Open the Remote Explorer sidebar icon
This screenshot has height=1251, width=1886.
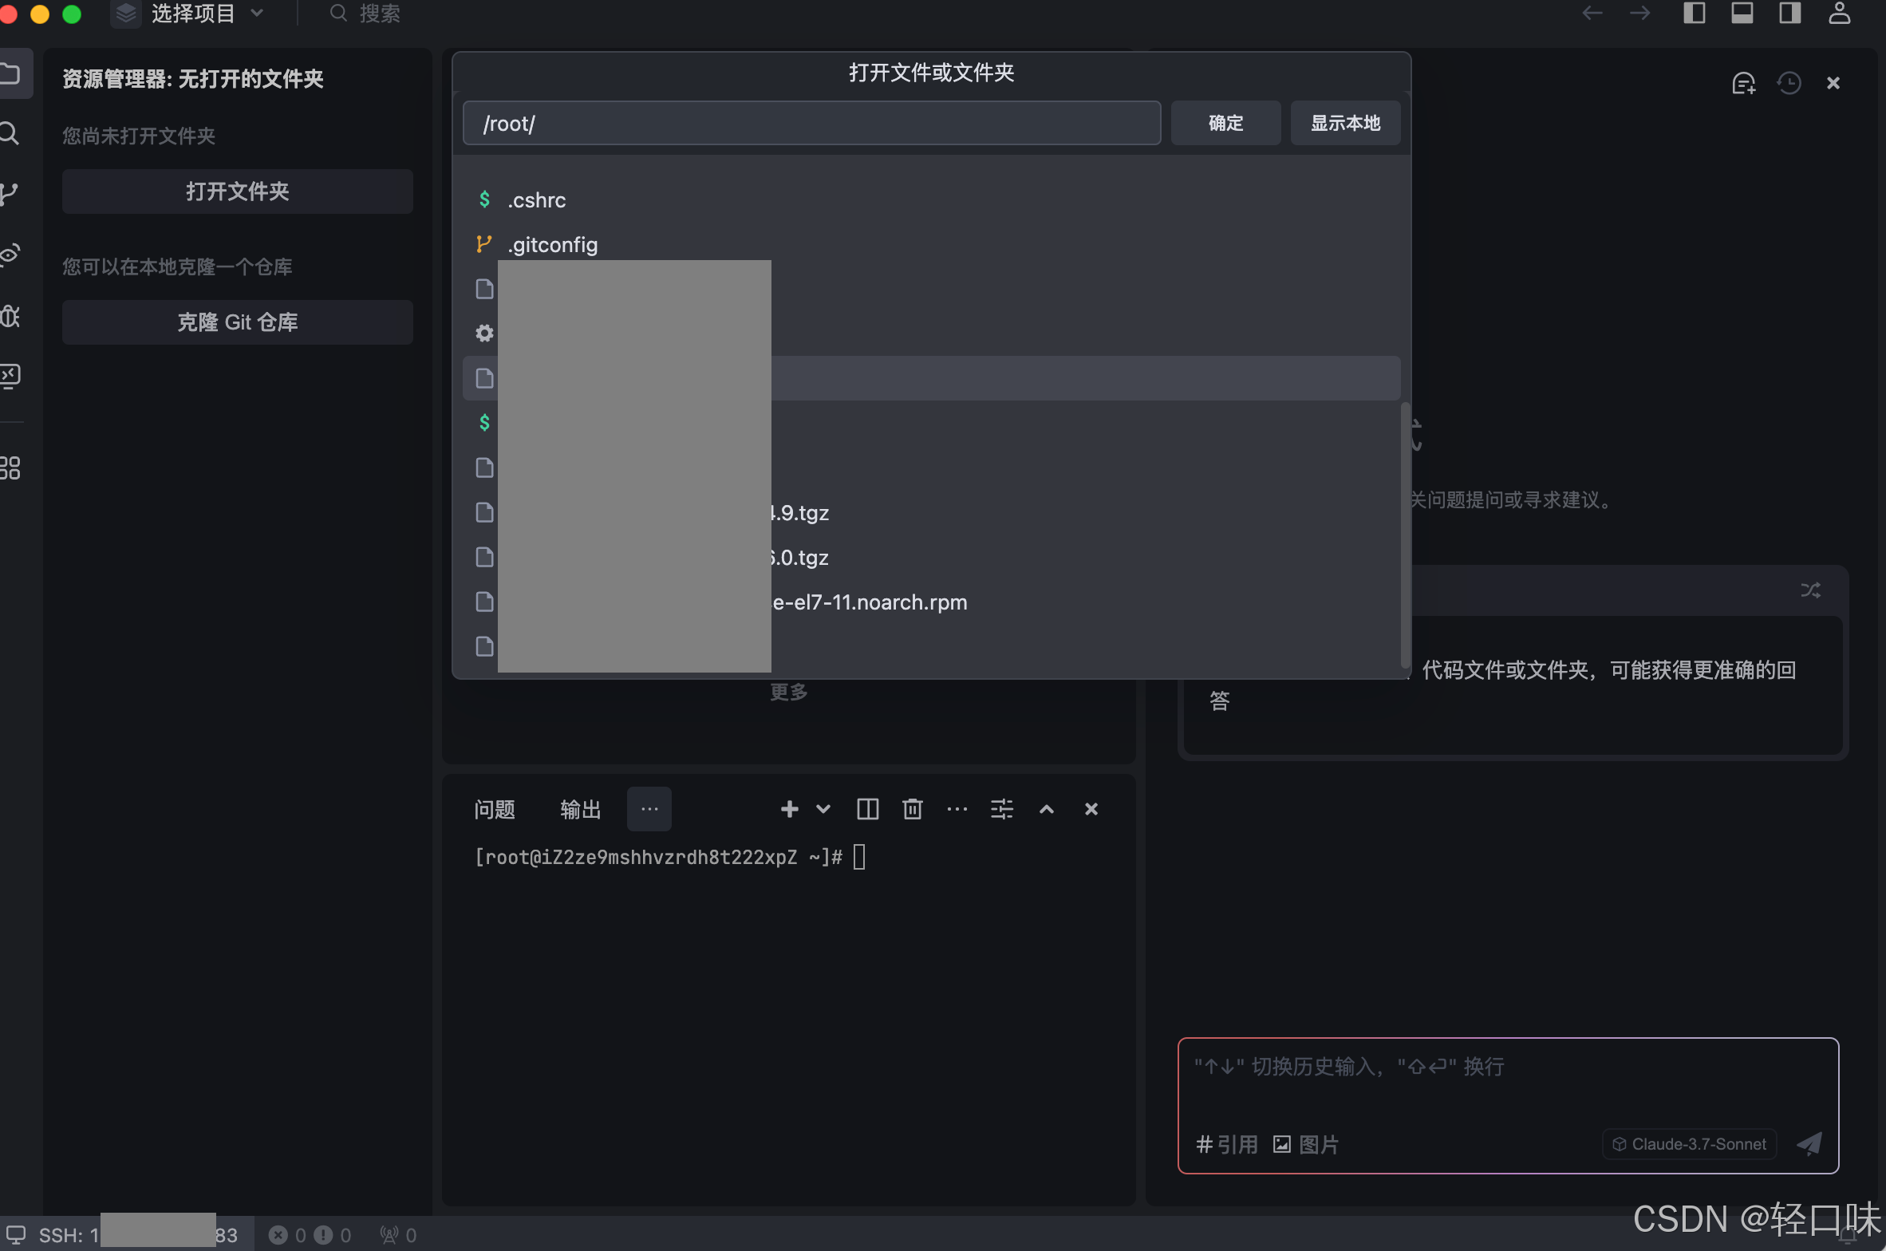coord(10,375)
